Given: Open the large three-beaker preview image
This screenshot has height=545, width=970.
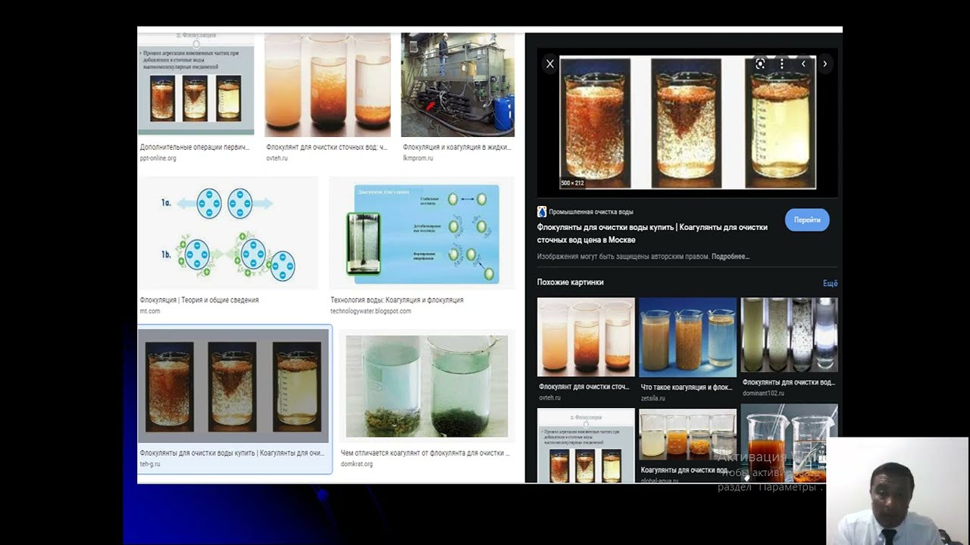Looking at the screenshot, I should pyautogui.click(x=687, y=123).
